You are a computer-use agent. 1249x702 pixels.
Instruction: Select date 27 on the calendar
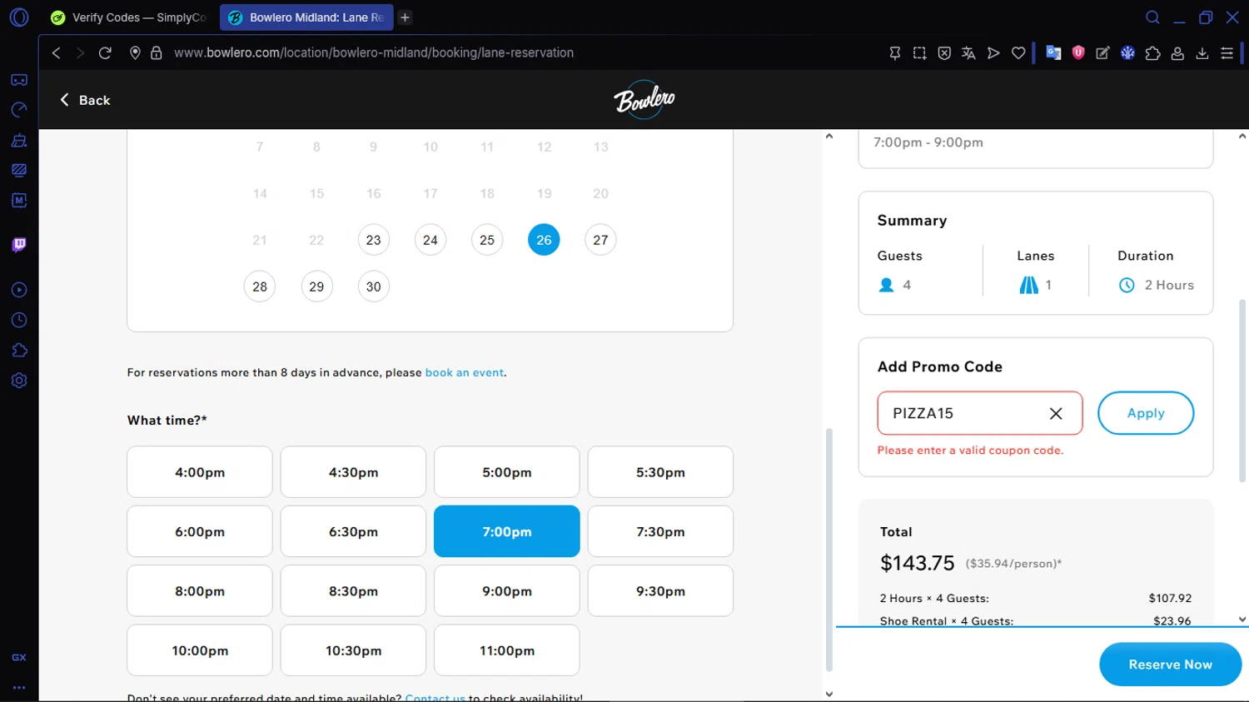(x=600, y=240)
